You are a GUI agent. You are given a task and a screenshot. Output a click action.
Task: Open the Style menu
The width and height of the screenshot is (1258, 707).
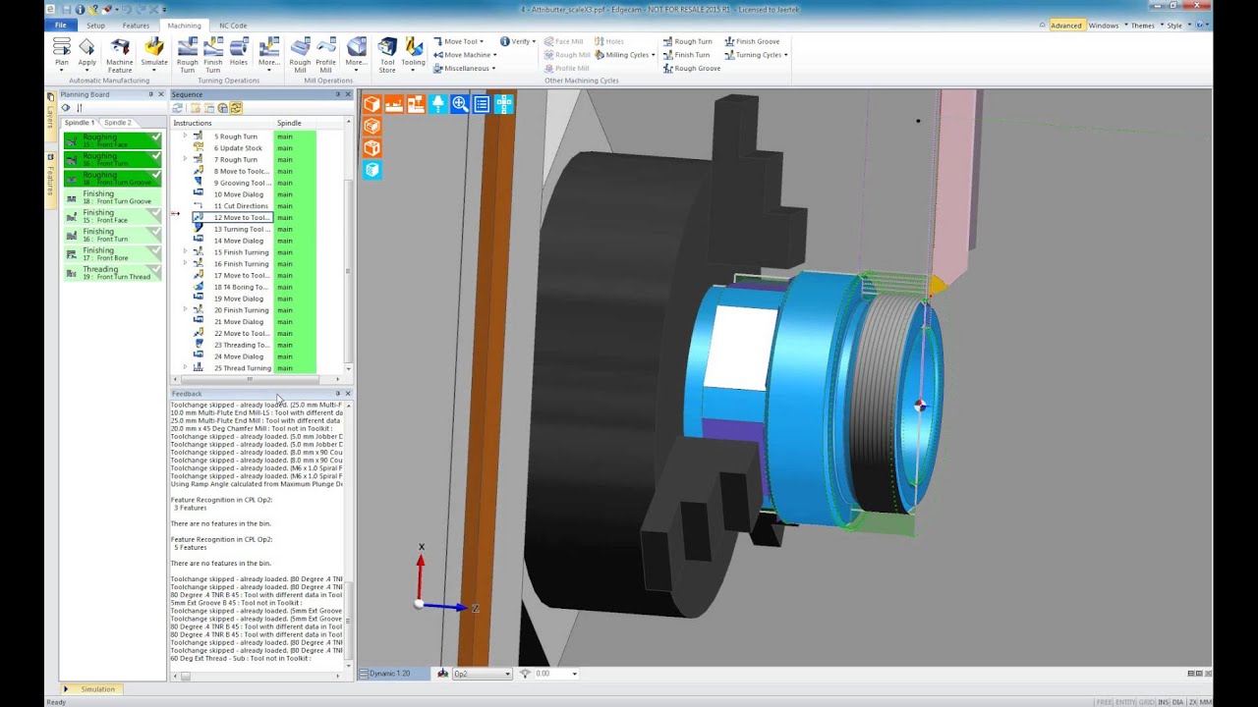pyautogui.click(x=1177, y=25)
